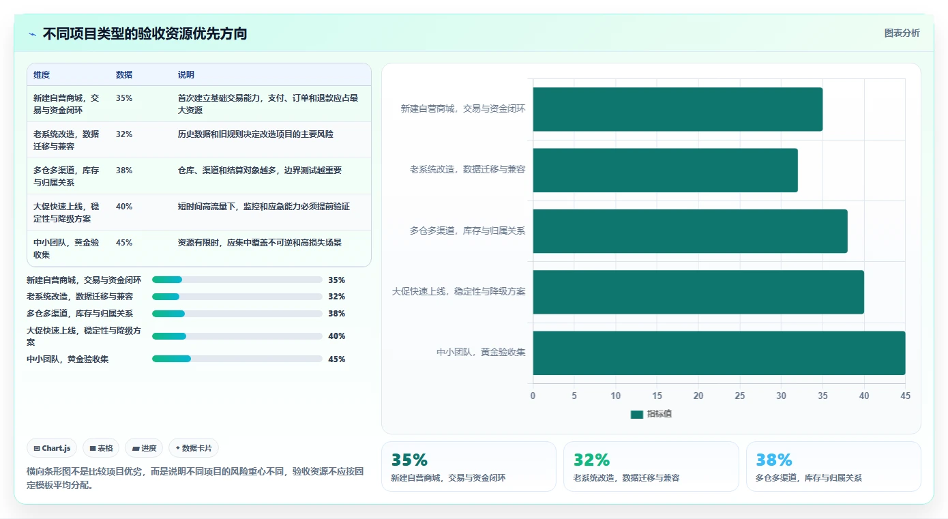This screenshot has width=948, height=519.
Task: Click the chart bar for 中小团队，黄金验收集
Action: pos(720,353)
